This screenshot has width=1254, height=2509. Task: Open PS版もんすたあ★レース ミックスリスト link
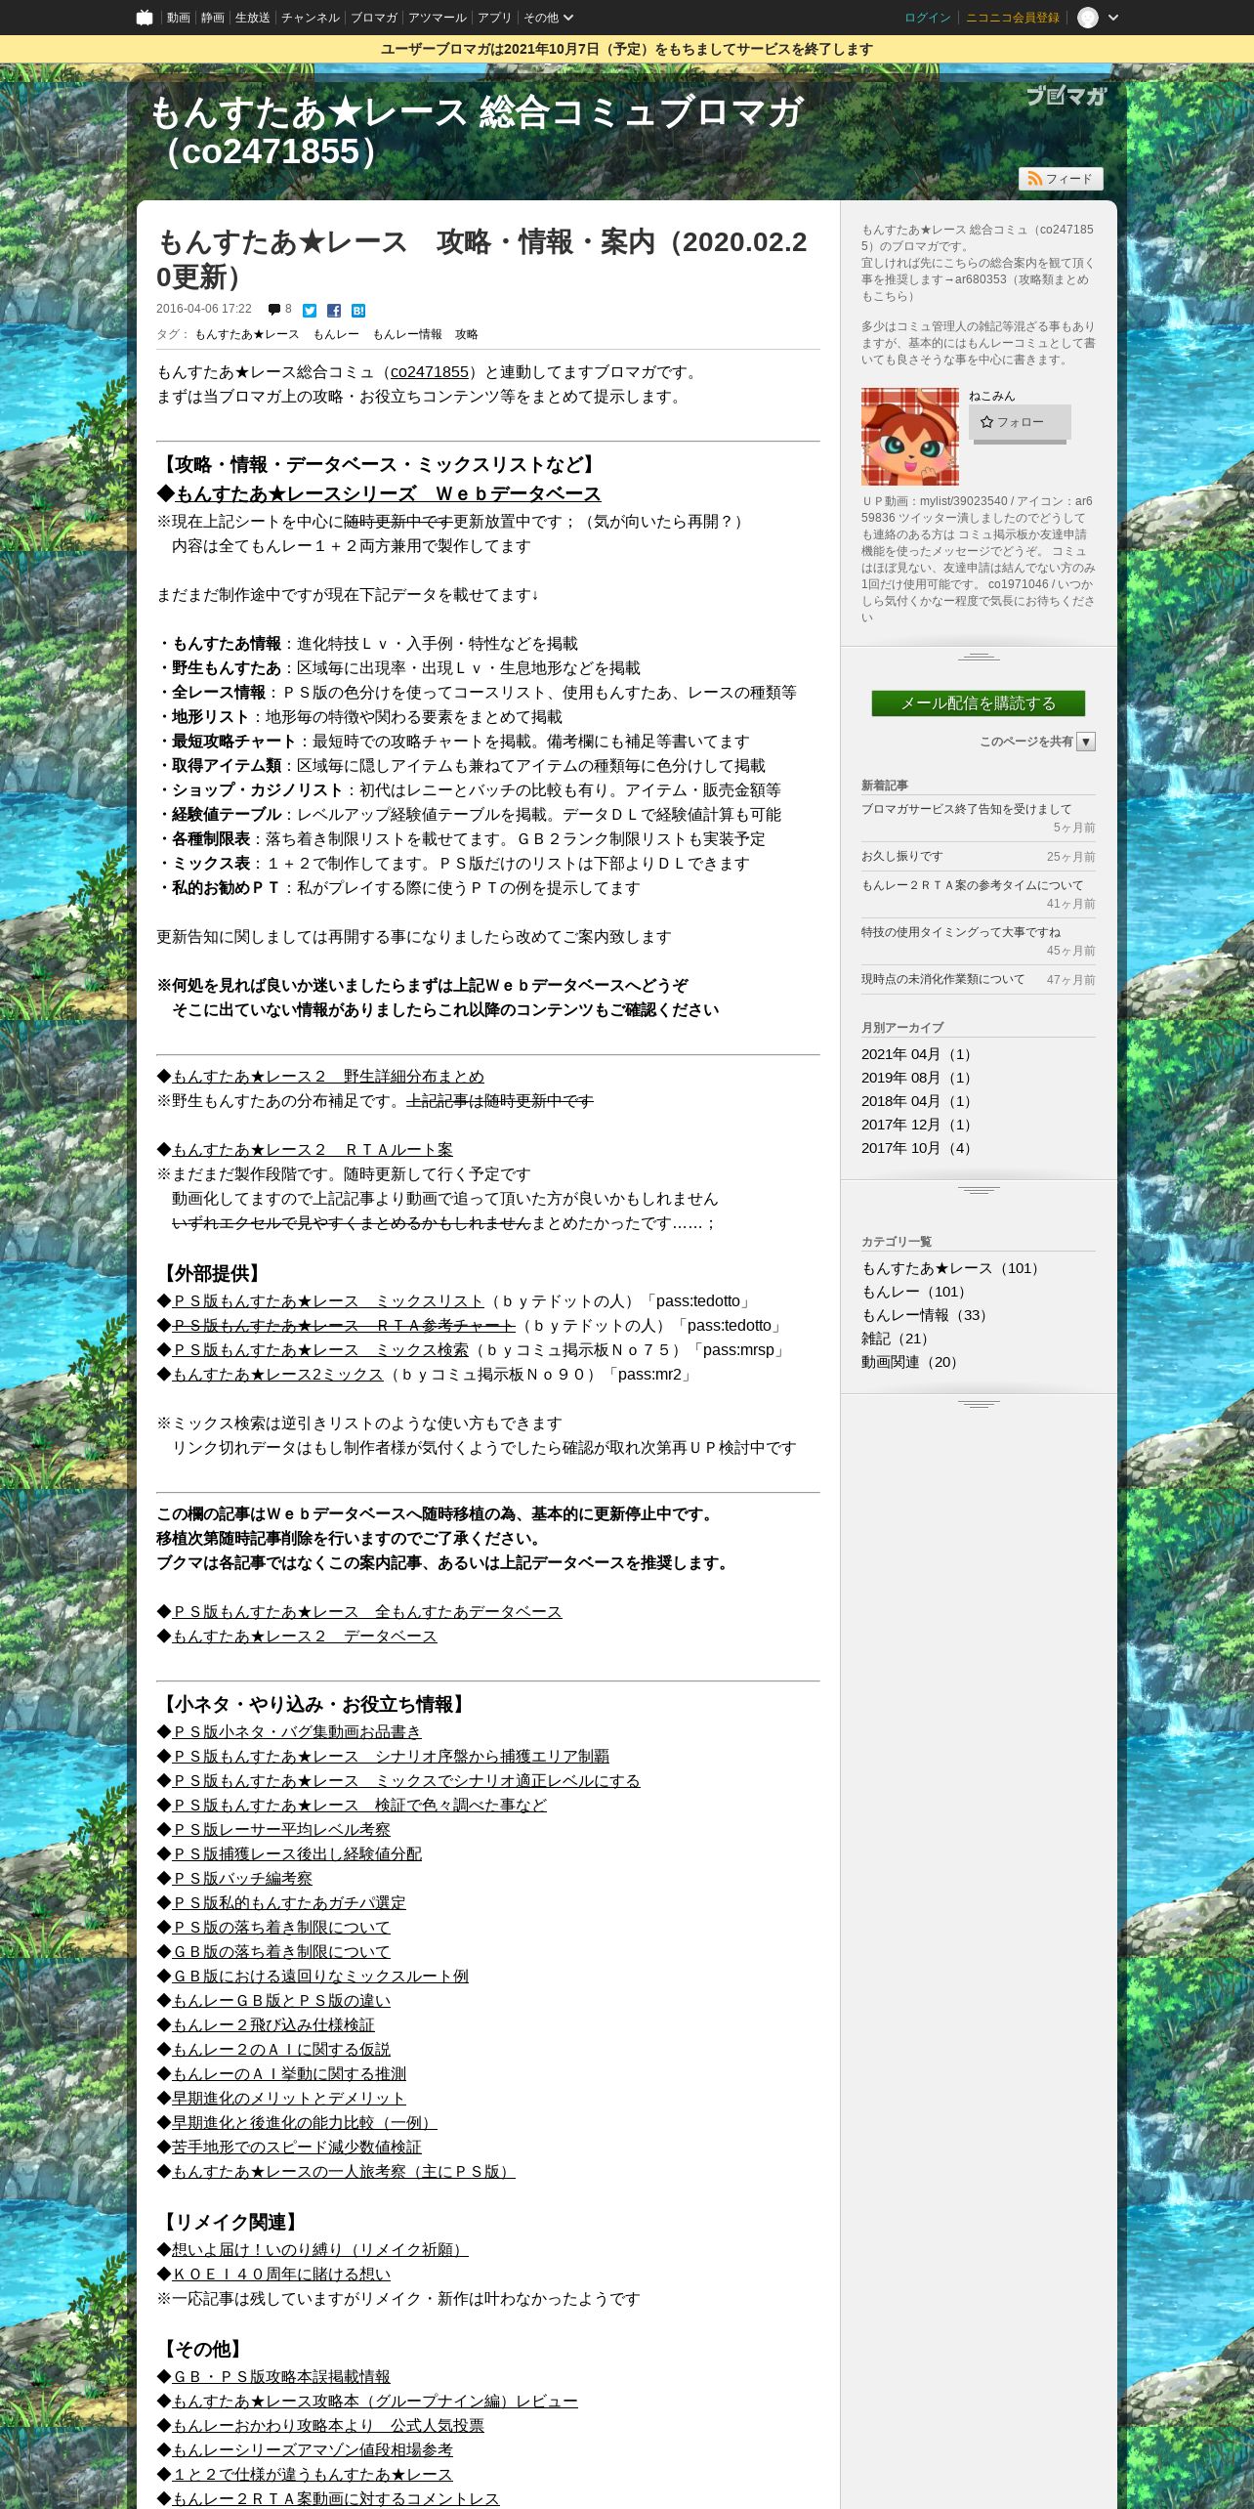[328, 1301]
